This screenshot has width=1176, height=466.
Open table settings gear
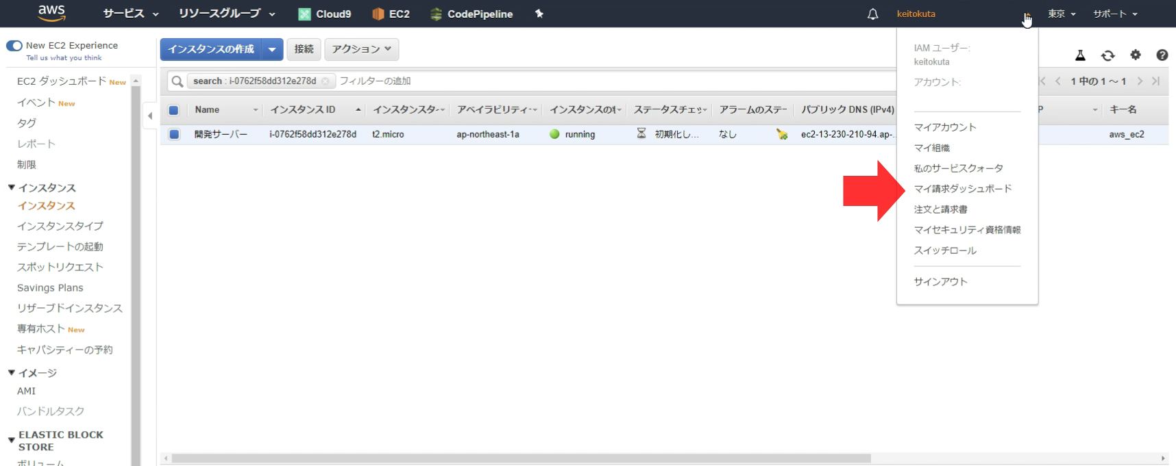click(x=1136, y=55)
